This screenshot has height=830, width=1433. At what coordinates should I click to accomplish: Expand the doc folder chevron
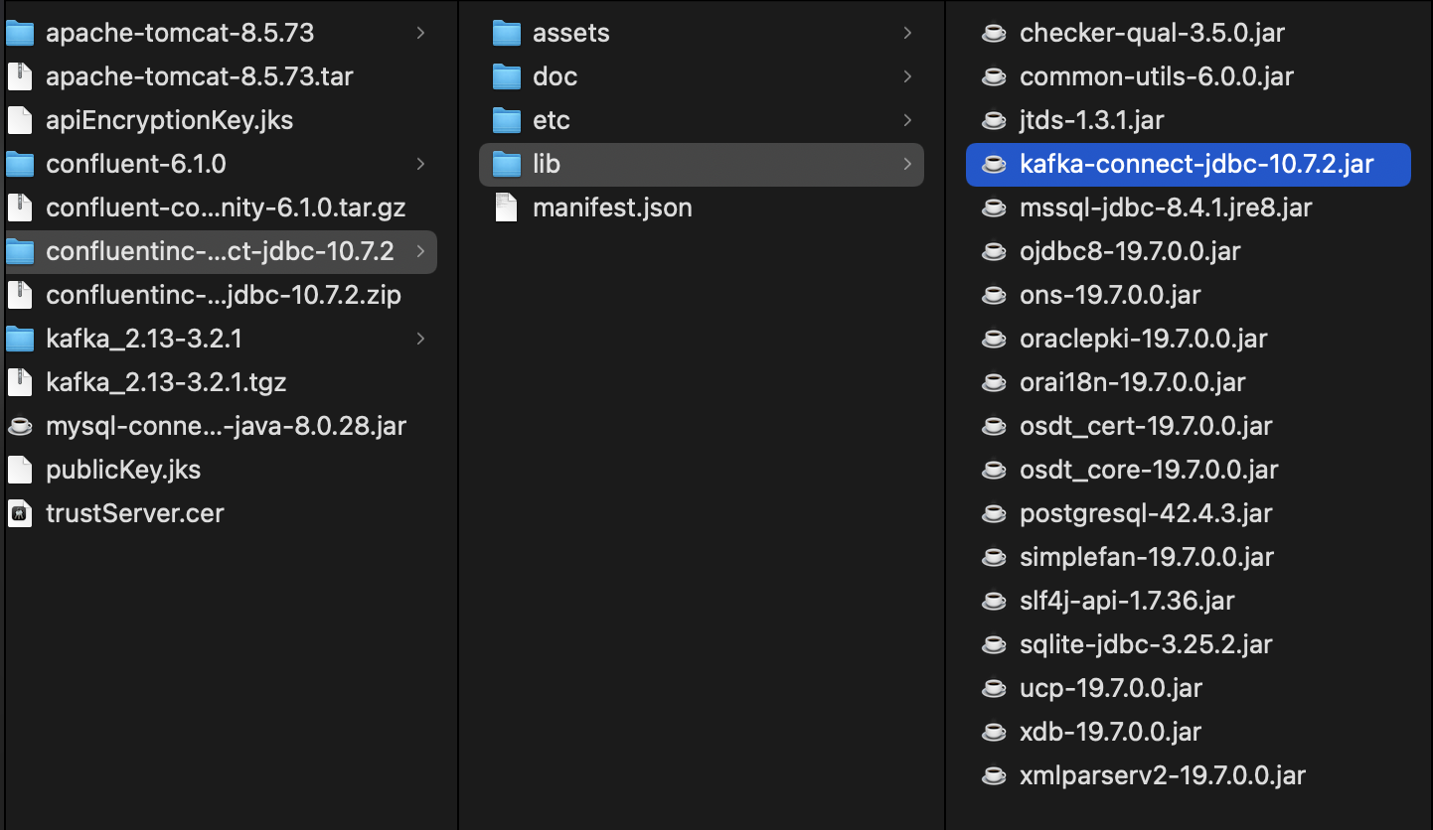[907, 76]
